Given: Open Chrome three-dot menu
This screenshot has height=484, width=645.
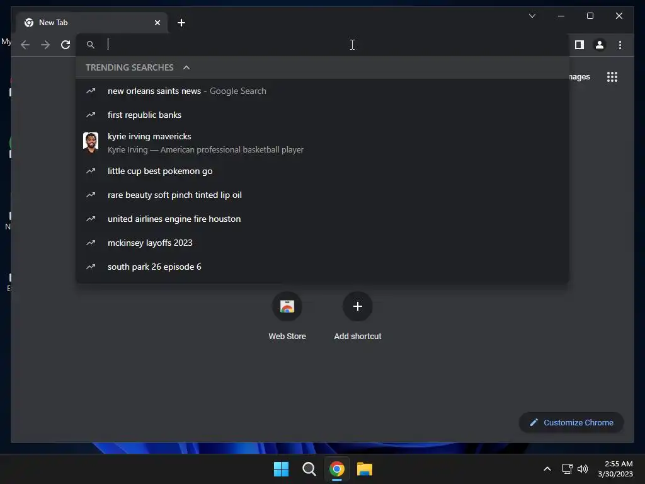Looking at the screenshot, I should point(620,45).
